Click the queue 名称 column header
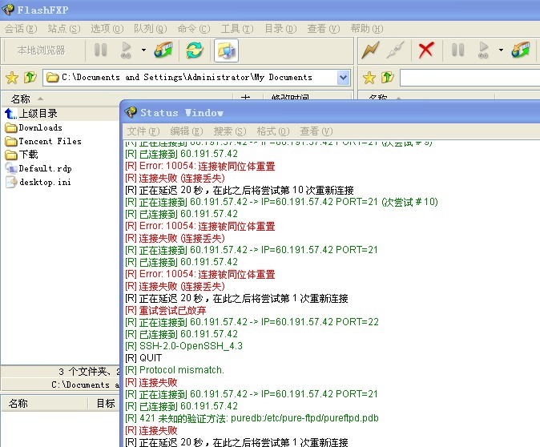540x447 pixels. 44,403
